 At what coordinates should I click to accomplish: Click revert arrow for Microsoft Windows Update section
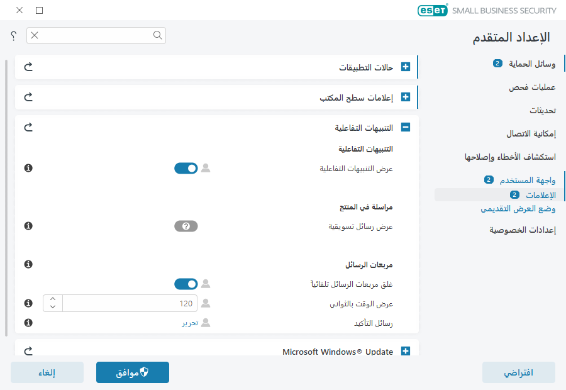28,351
